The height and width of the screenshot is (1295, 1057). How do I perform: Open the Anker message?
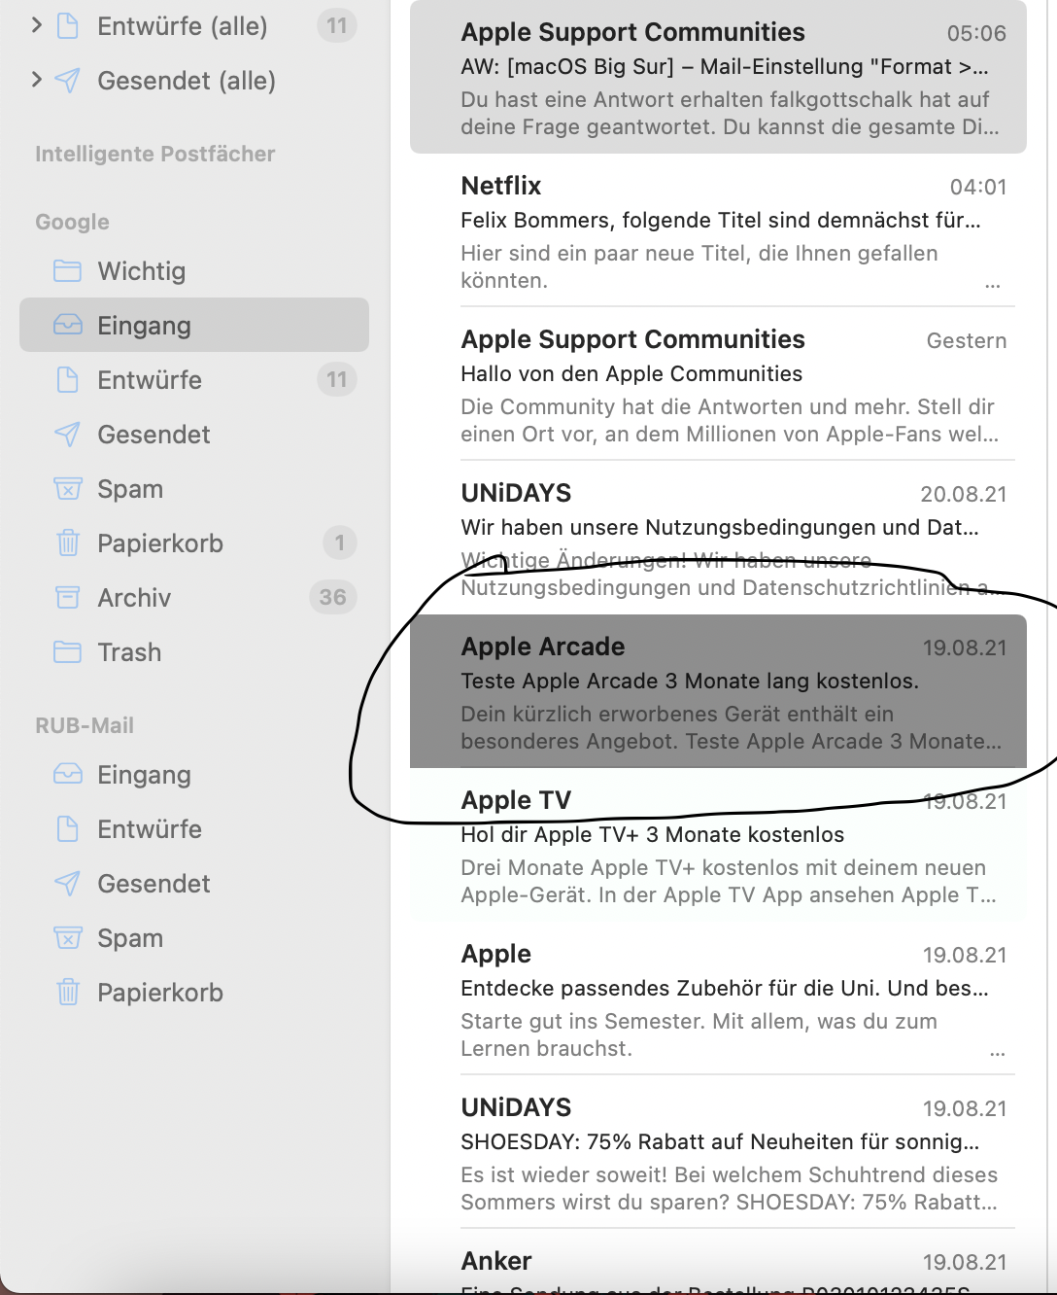click(718, 1264)
